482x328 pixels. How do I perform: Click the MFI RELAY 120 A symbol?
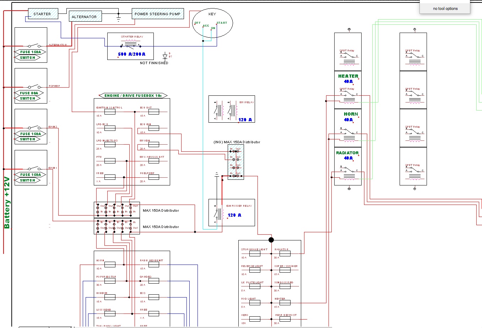click(232, 109)
